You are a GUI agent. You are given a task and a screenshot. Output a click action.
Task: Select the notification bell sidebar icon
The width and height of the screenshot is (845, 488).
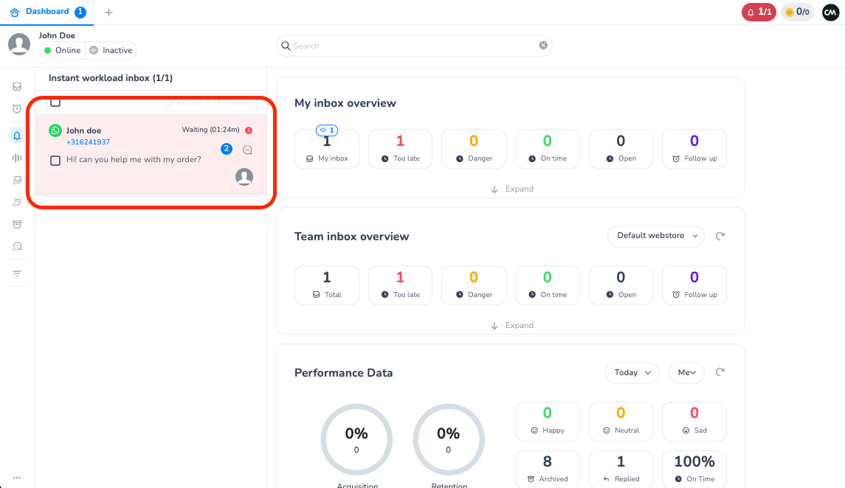click(17, 135)
